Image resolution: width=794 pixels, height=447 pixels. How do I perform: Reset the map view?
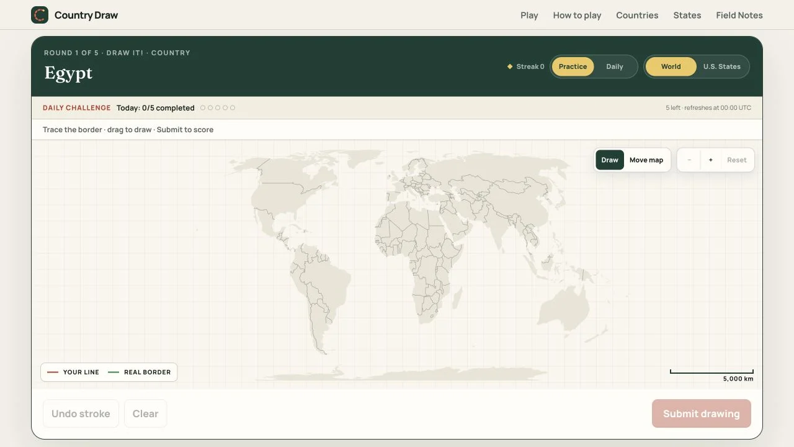click(737, 160)
